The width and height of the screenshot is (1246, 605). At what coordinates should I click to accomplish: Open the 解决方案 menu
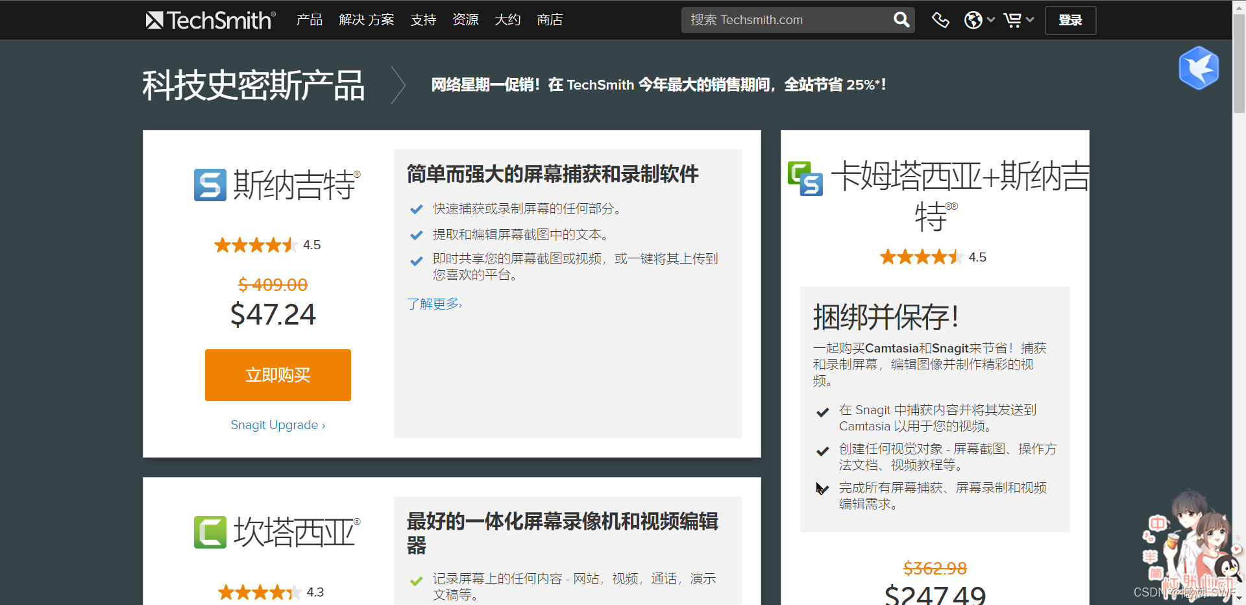click(x=367, y=20)
